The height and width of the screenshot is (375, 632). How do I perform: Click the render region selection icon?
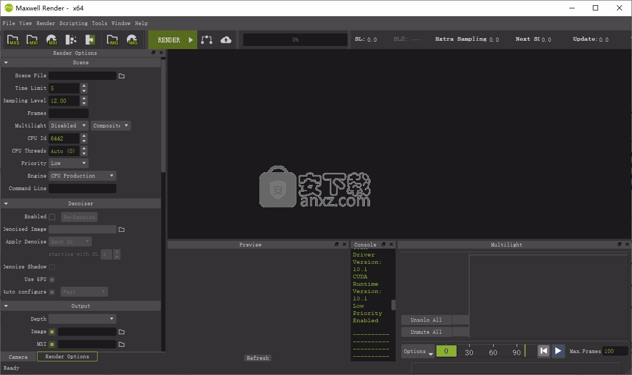[207, 40]
